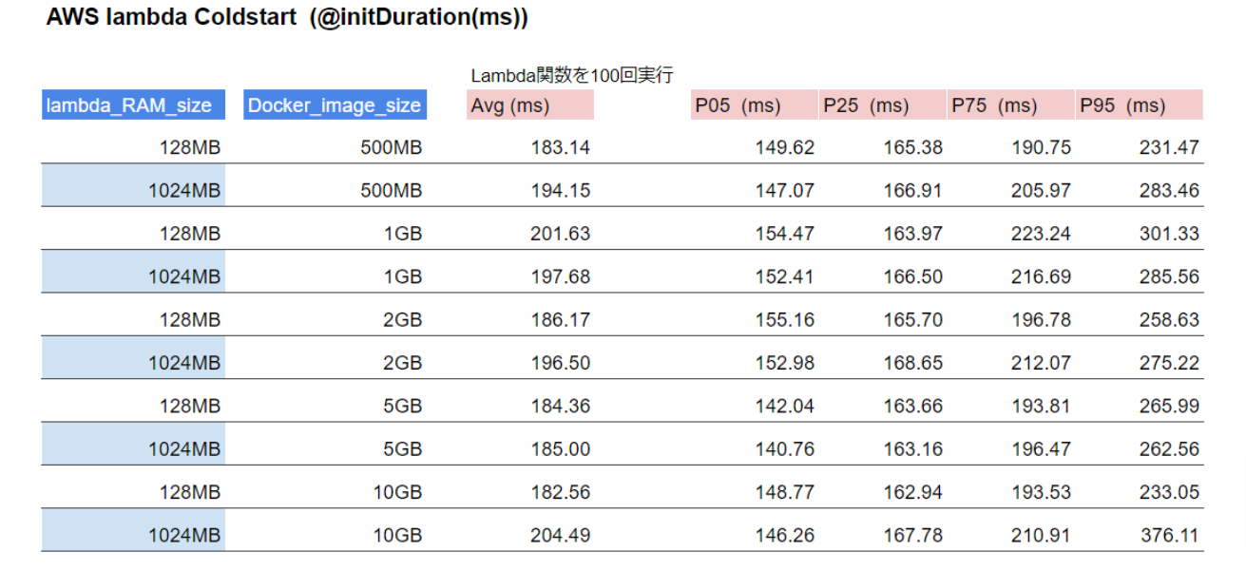Select the P75 cell 210.91
The height and width of the screenshot is (570, 1246).
click(1041, 536)
